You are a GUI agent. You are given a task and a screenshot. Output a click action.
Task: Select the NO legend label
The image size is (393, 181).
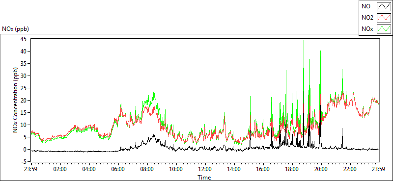(366, 7)
